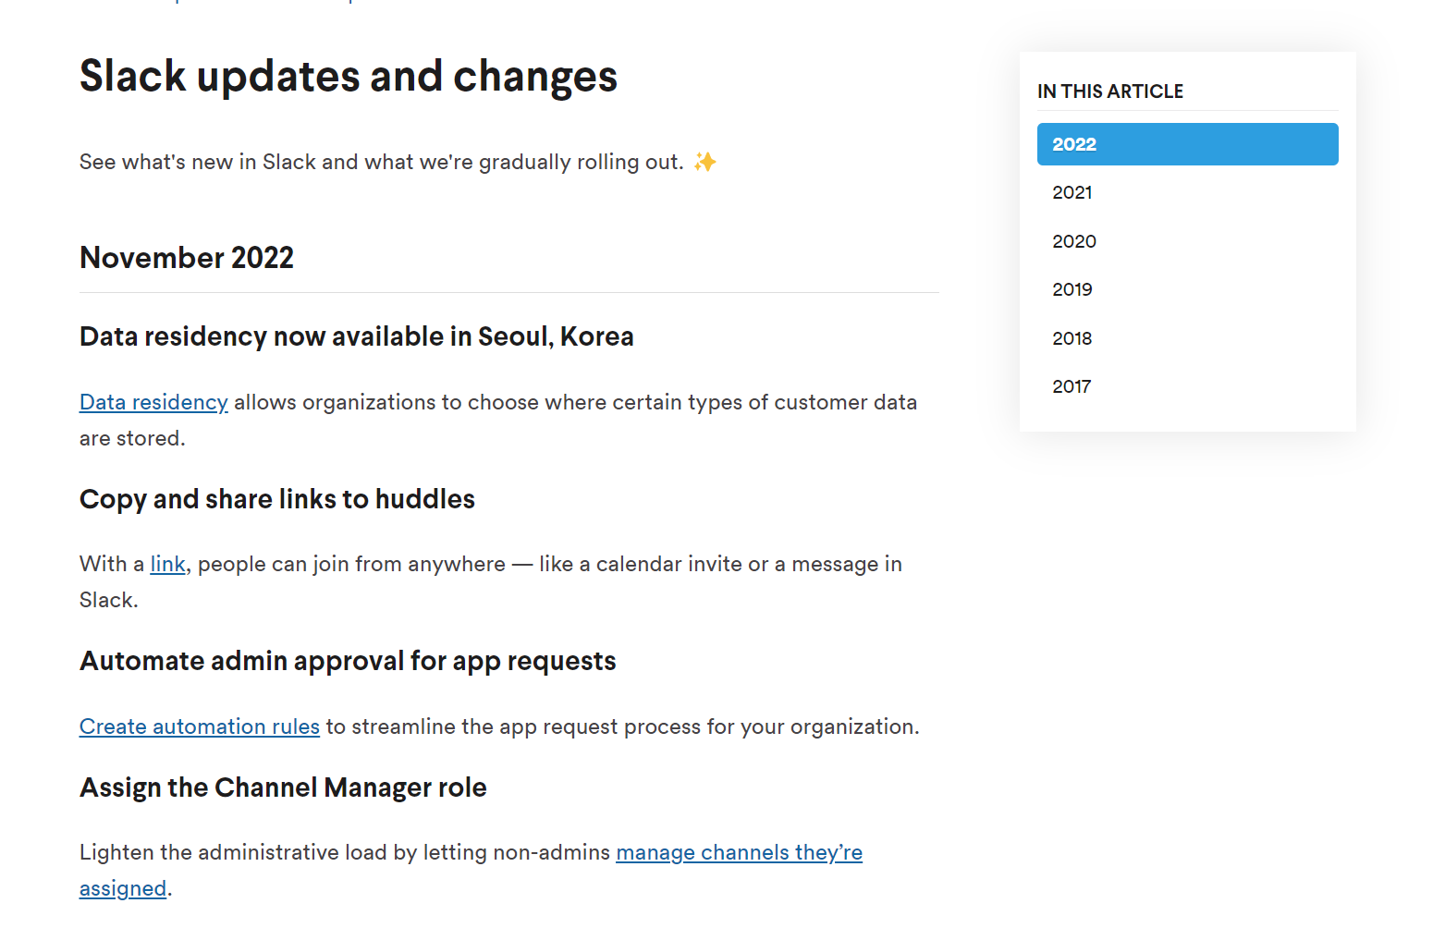Viewport: 1433px width, 940px height.
Task: View the 2017 changes
Action: point(1072,386)
